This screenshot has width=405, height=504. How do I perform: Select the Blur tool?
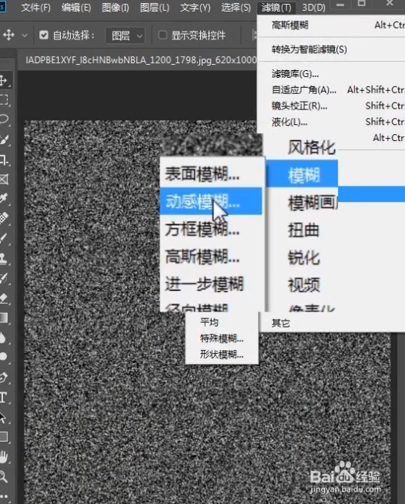3,338
